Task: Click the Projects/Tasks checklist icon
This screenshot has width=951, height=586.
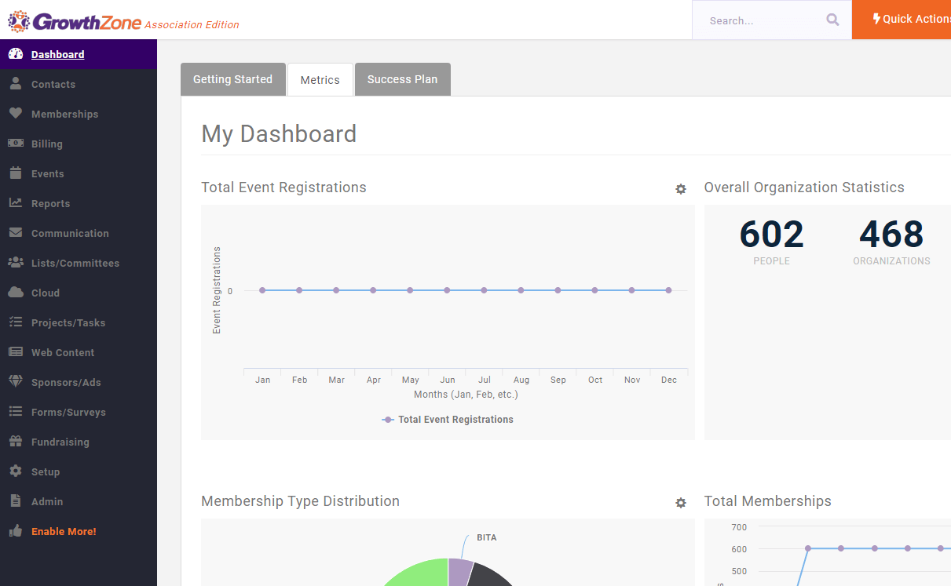Action: [x=16, y=322]
